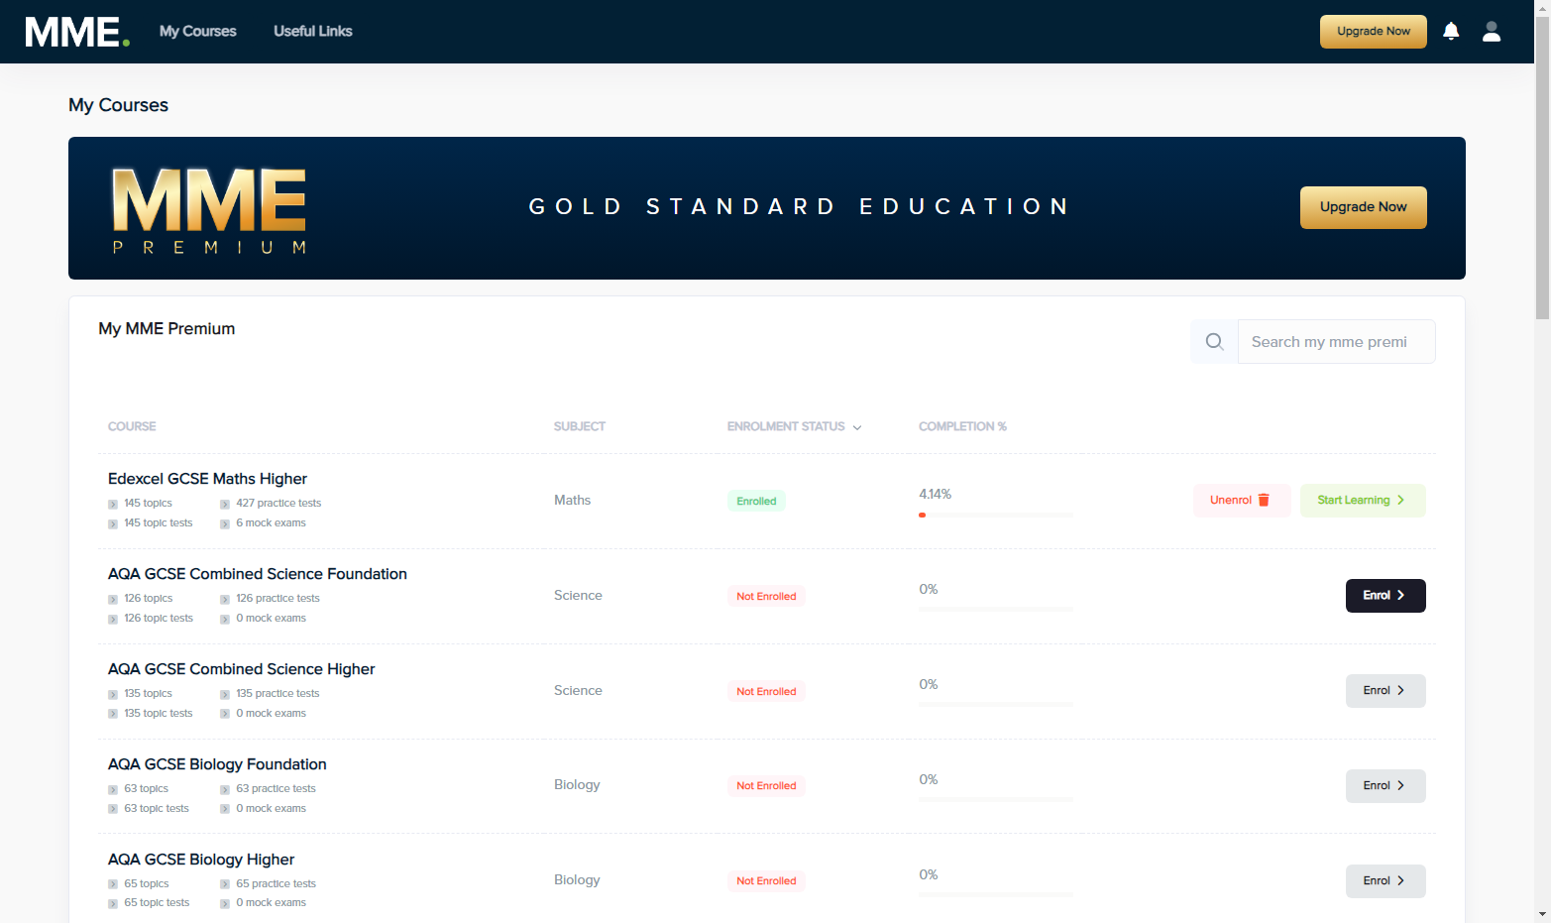Click the Maths Higher completion progress bar

996,515
